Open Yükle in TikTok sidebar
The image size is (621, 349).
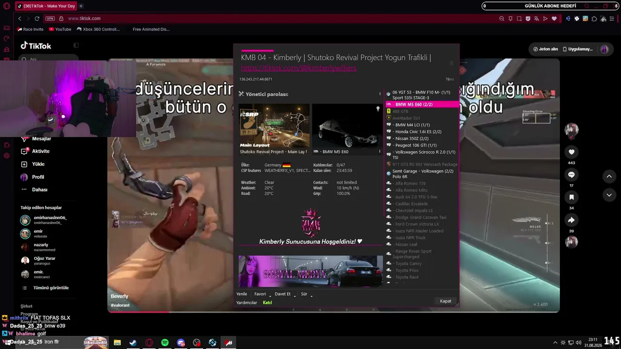[x=33, y=164]
